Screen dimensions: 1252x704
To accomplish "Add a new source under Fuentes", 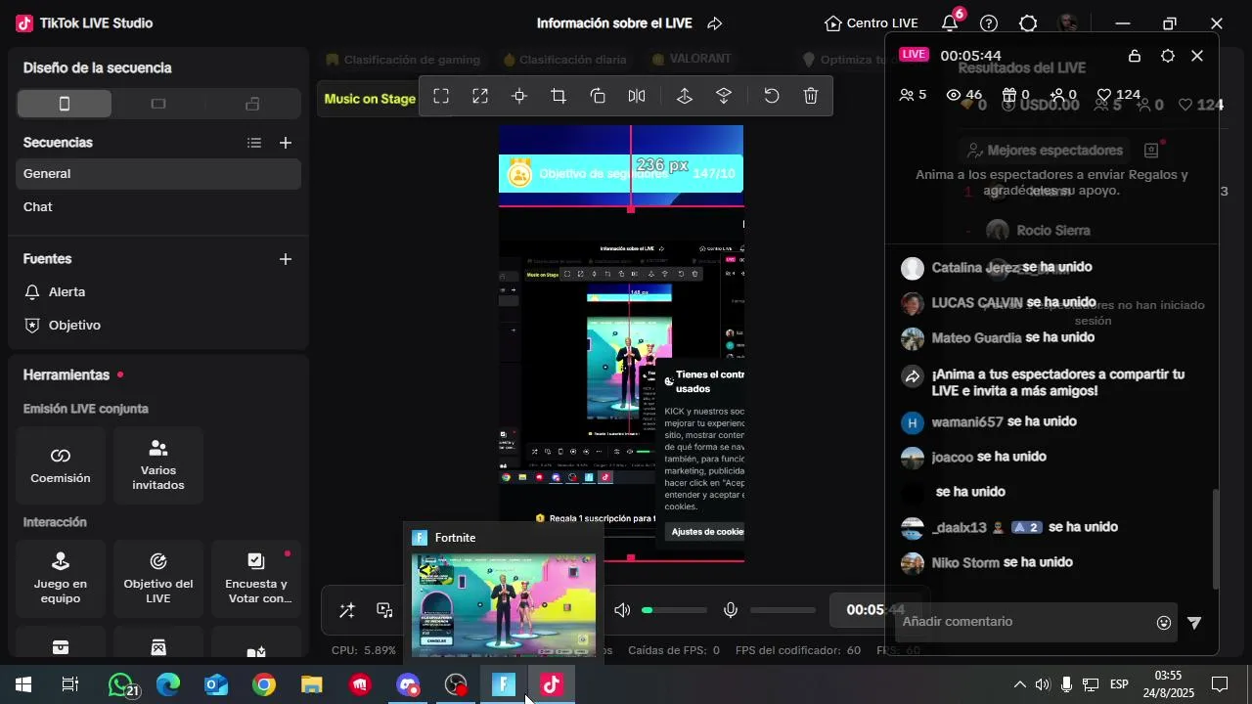I will click(x=286, y=259).
